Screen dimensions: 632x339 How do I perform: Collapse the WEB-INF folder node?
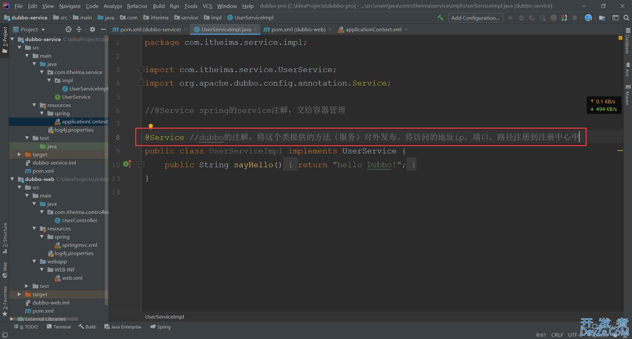click(42, 270)
